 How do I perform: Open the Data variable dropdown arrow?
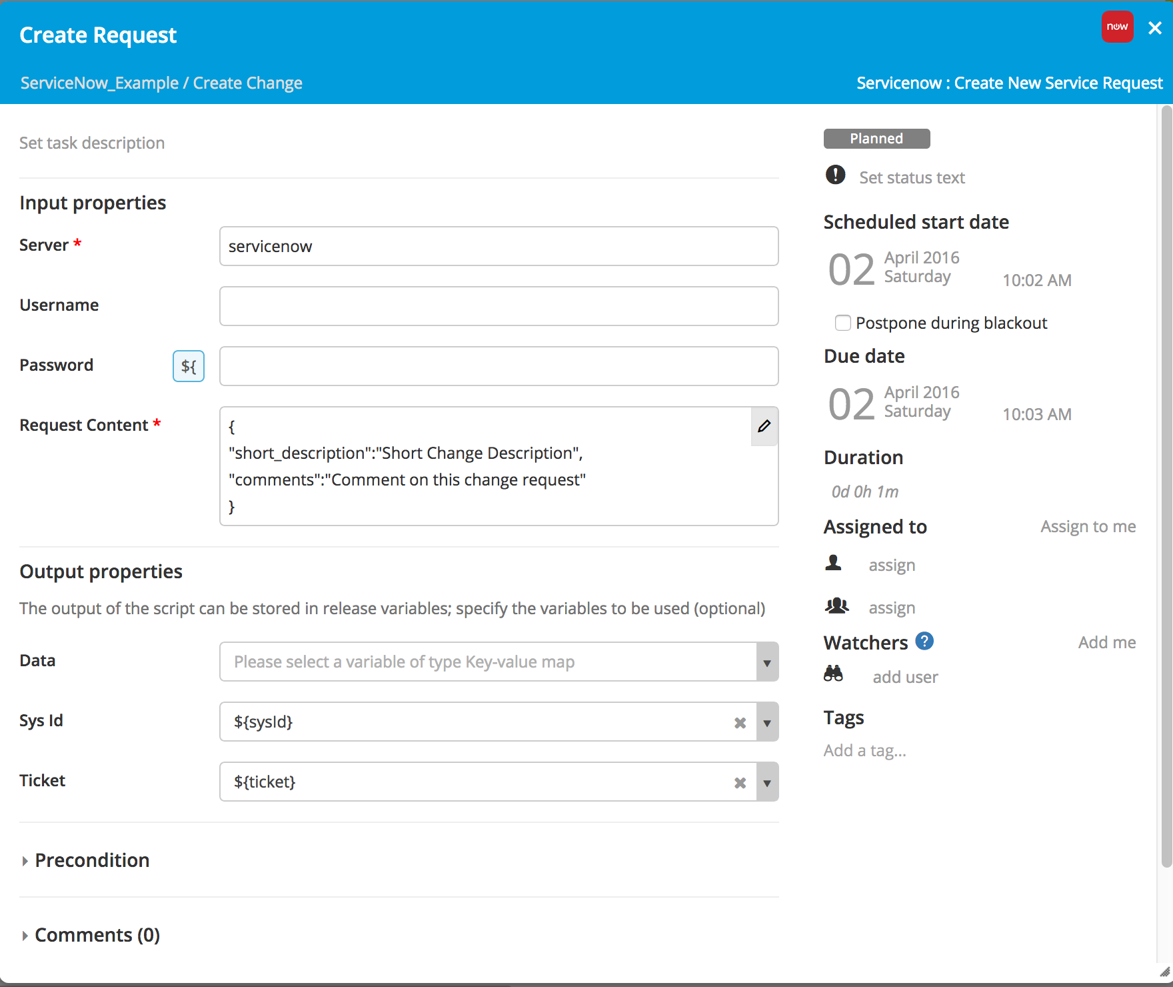point(767,662)
